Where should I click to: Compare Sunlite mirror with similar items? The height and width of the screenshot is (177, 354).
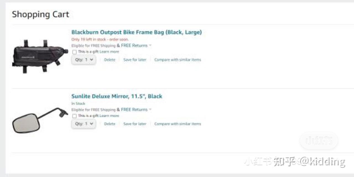tap(178, 124)
